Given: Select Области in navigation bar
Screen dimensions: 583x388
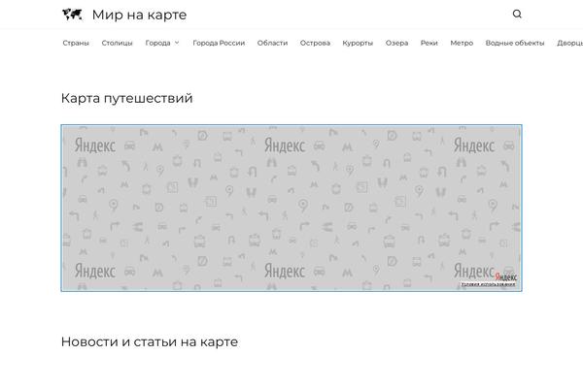Looking at the screenshot, I should pyautogui.click(x=272, y=43).
